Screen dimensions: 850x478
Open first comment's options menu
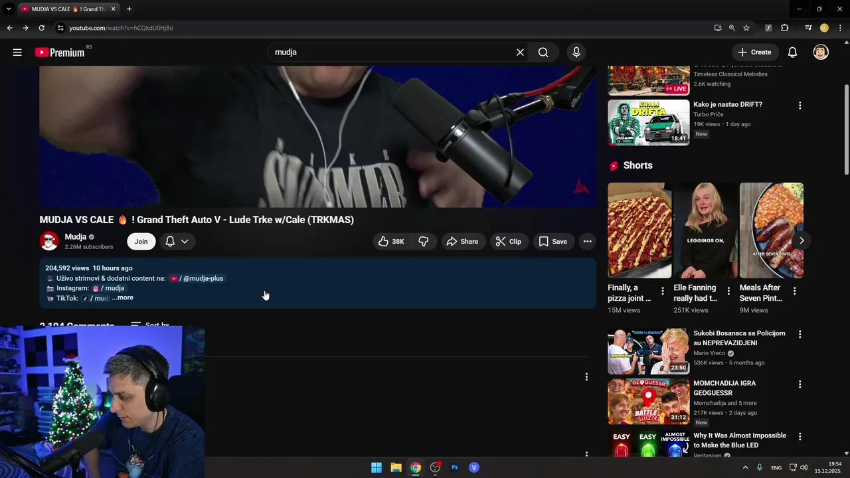pyautogui.click(x=586, y=377)
